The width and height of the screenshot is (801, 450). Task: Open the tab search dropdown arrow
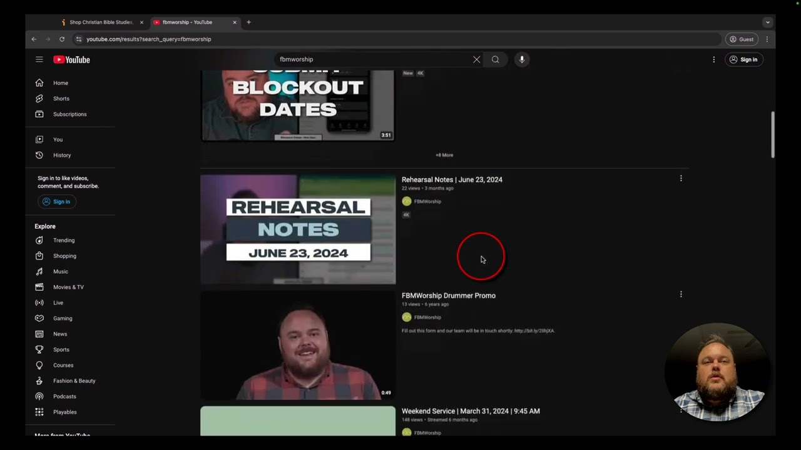click(767, 22)
